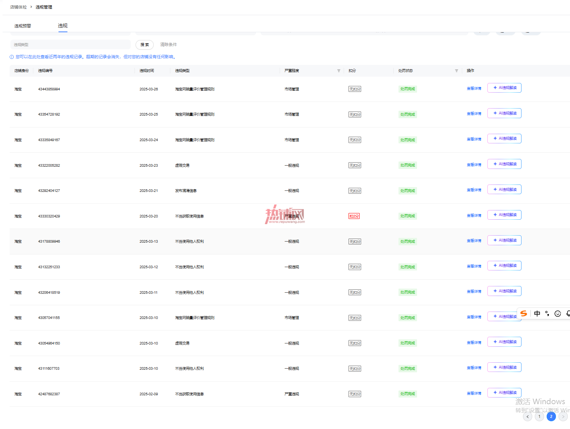The height and width of the screenshot is (429, 570).
Task: Open the 严重程度 column filter icon
Action: tap(339, 71)
